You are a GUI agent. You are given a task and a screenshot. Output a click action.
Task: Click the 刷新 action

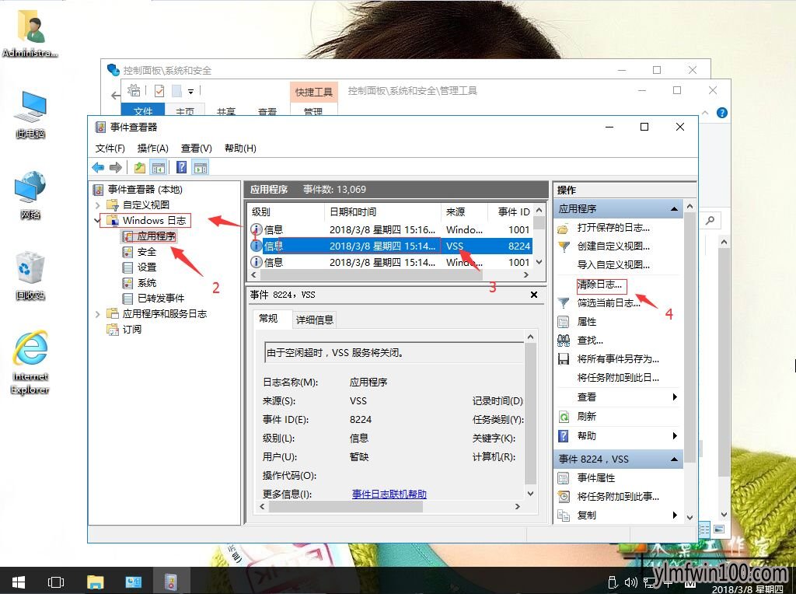pos(587,416)
